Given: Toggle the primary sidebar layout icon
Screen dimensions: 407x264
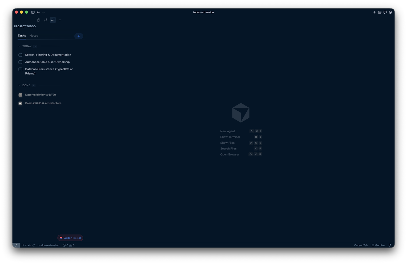Looking at the screenshot, I should tap(33, 12).
